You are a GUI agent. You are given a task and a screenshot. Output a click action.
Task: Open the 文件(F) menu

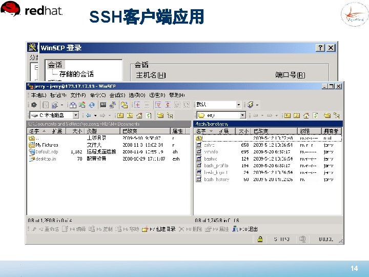point(78,95)
